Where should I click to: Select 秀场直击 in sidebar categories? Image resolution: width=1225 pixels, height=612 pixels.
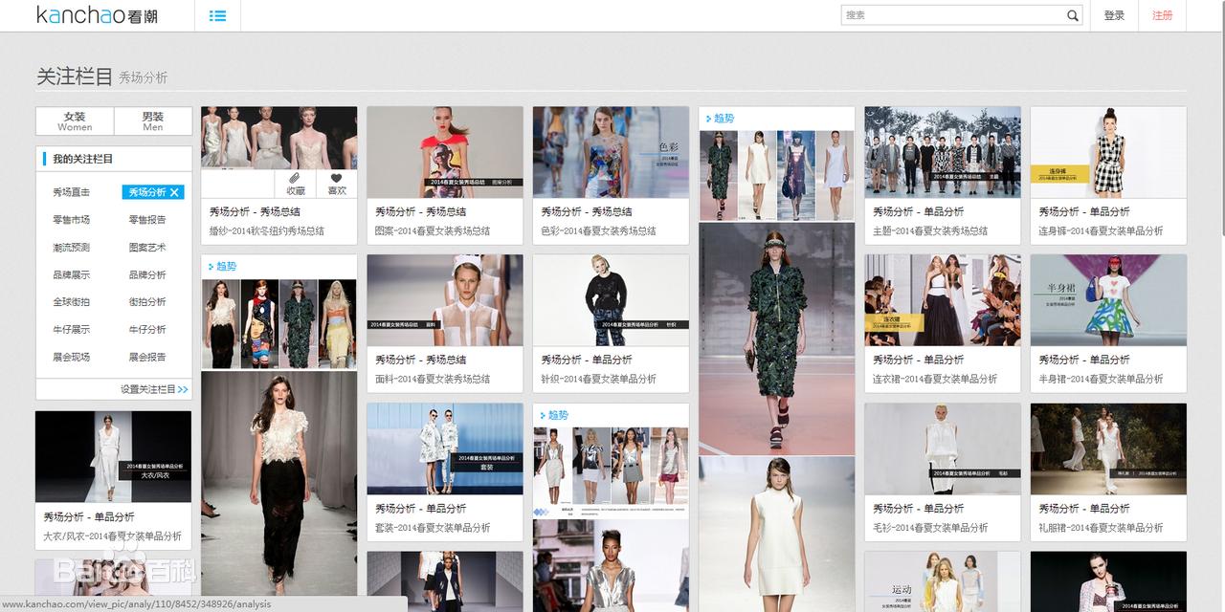pos(72,192)
